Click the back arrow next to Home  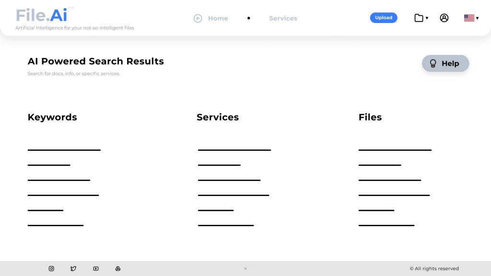pos(198,18)
